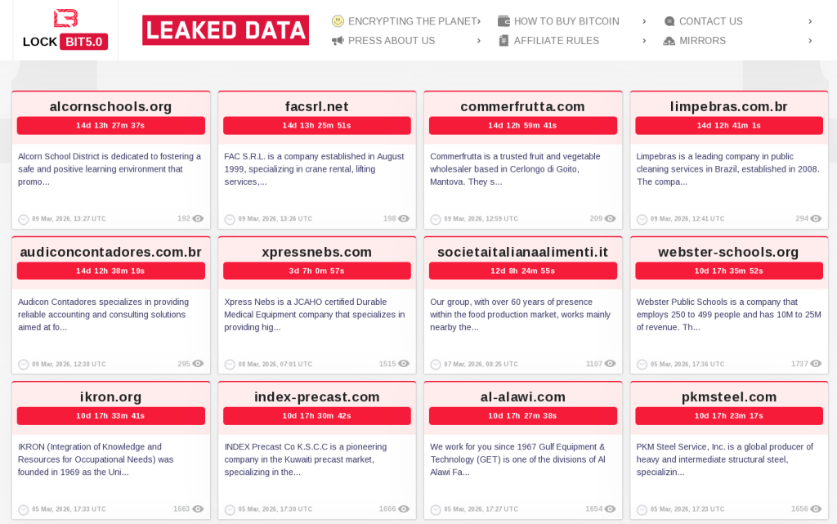Image resolution: width=837 pixels, height=524 pixels.
Task: Click the document icon beside Affiliate Rules
Action: 504,41
